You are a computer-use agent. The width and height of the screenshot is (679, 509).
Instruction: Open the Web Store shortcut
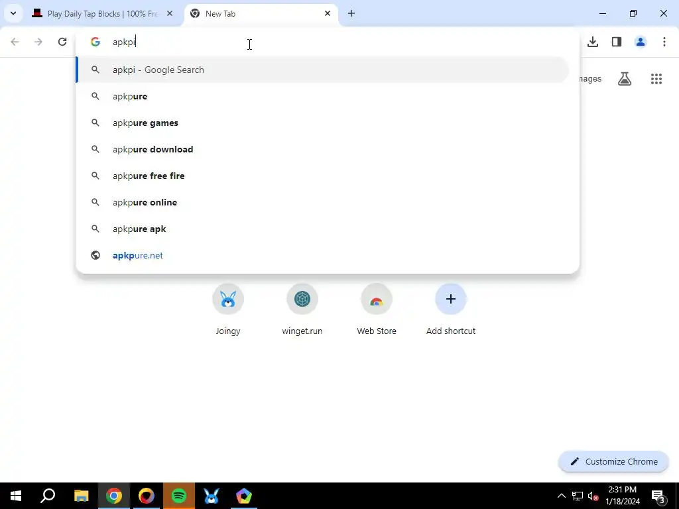click(x=377, y=310)
